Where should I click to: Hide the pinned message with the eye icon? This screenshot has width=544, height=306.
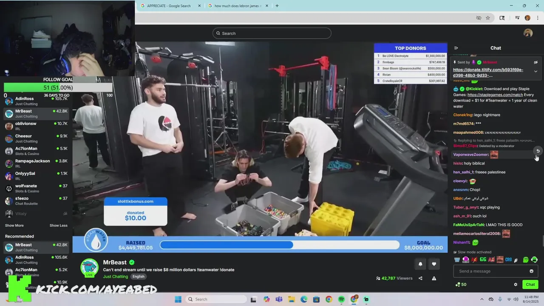point(535,62)
